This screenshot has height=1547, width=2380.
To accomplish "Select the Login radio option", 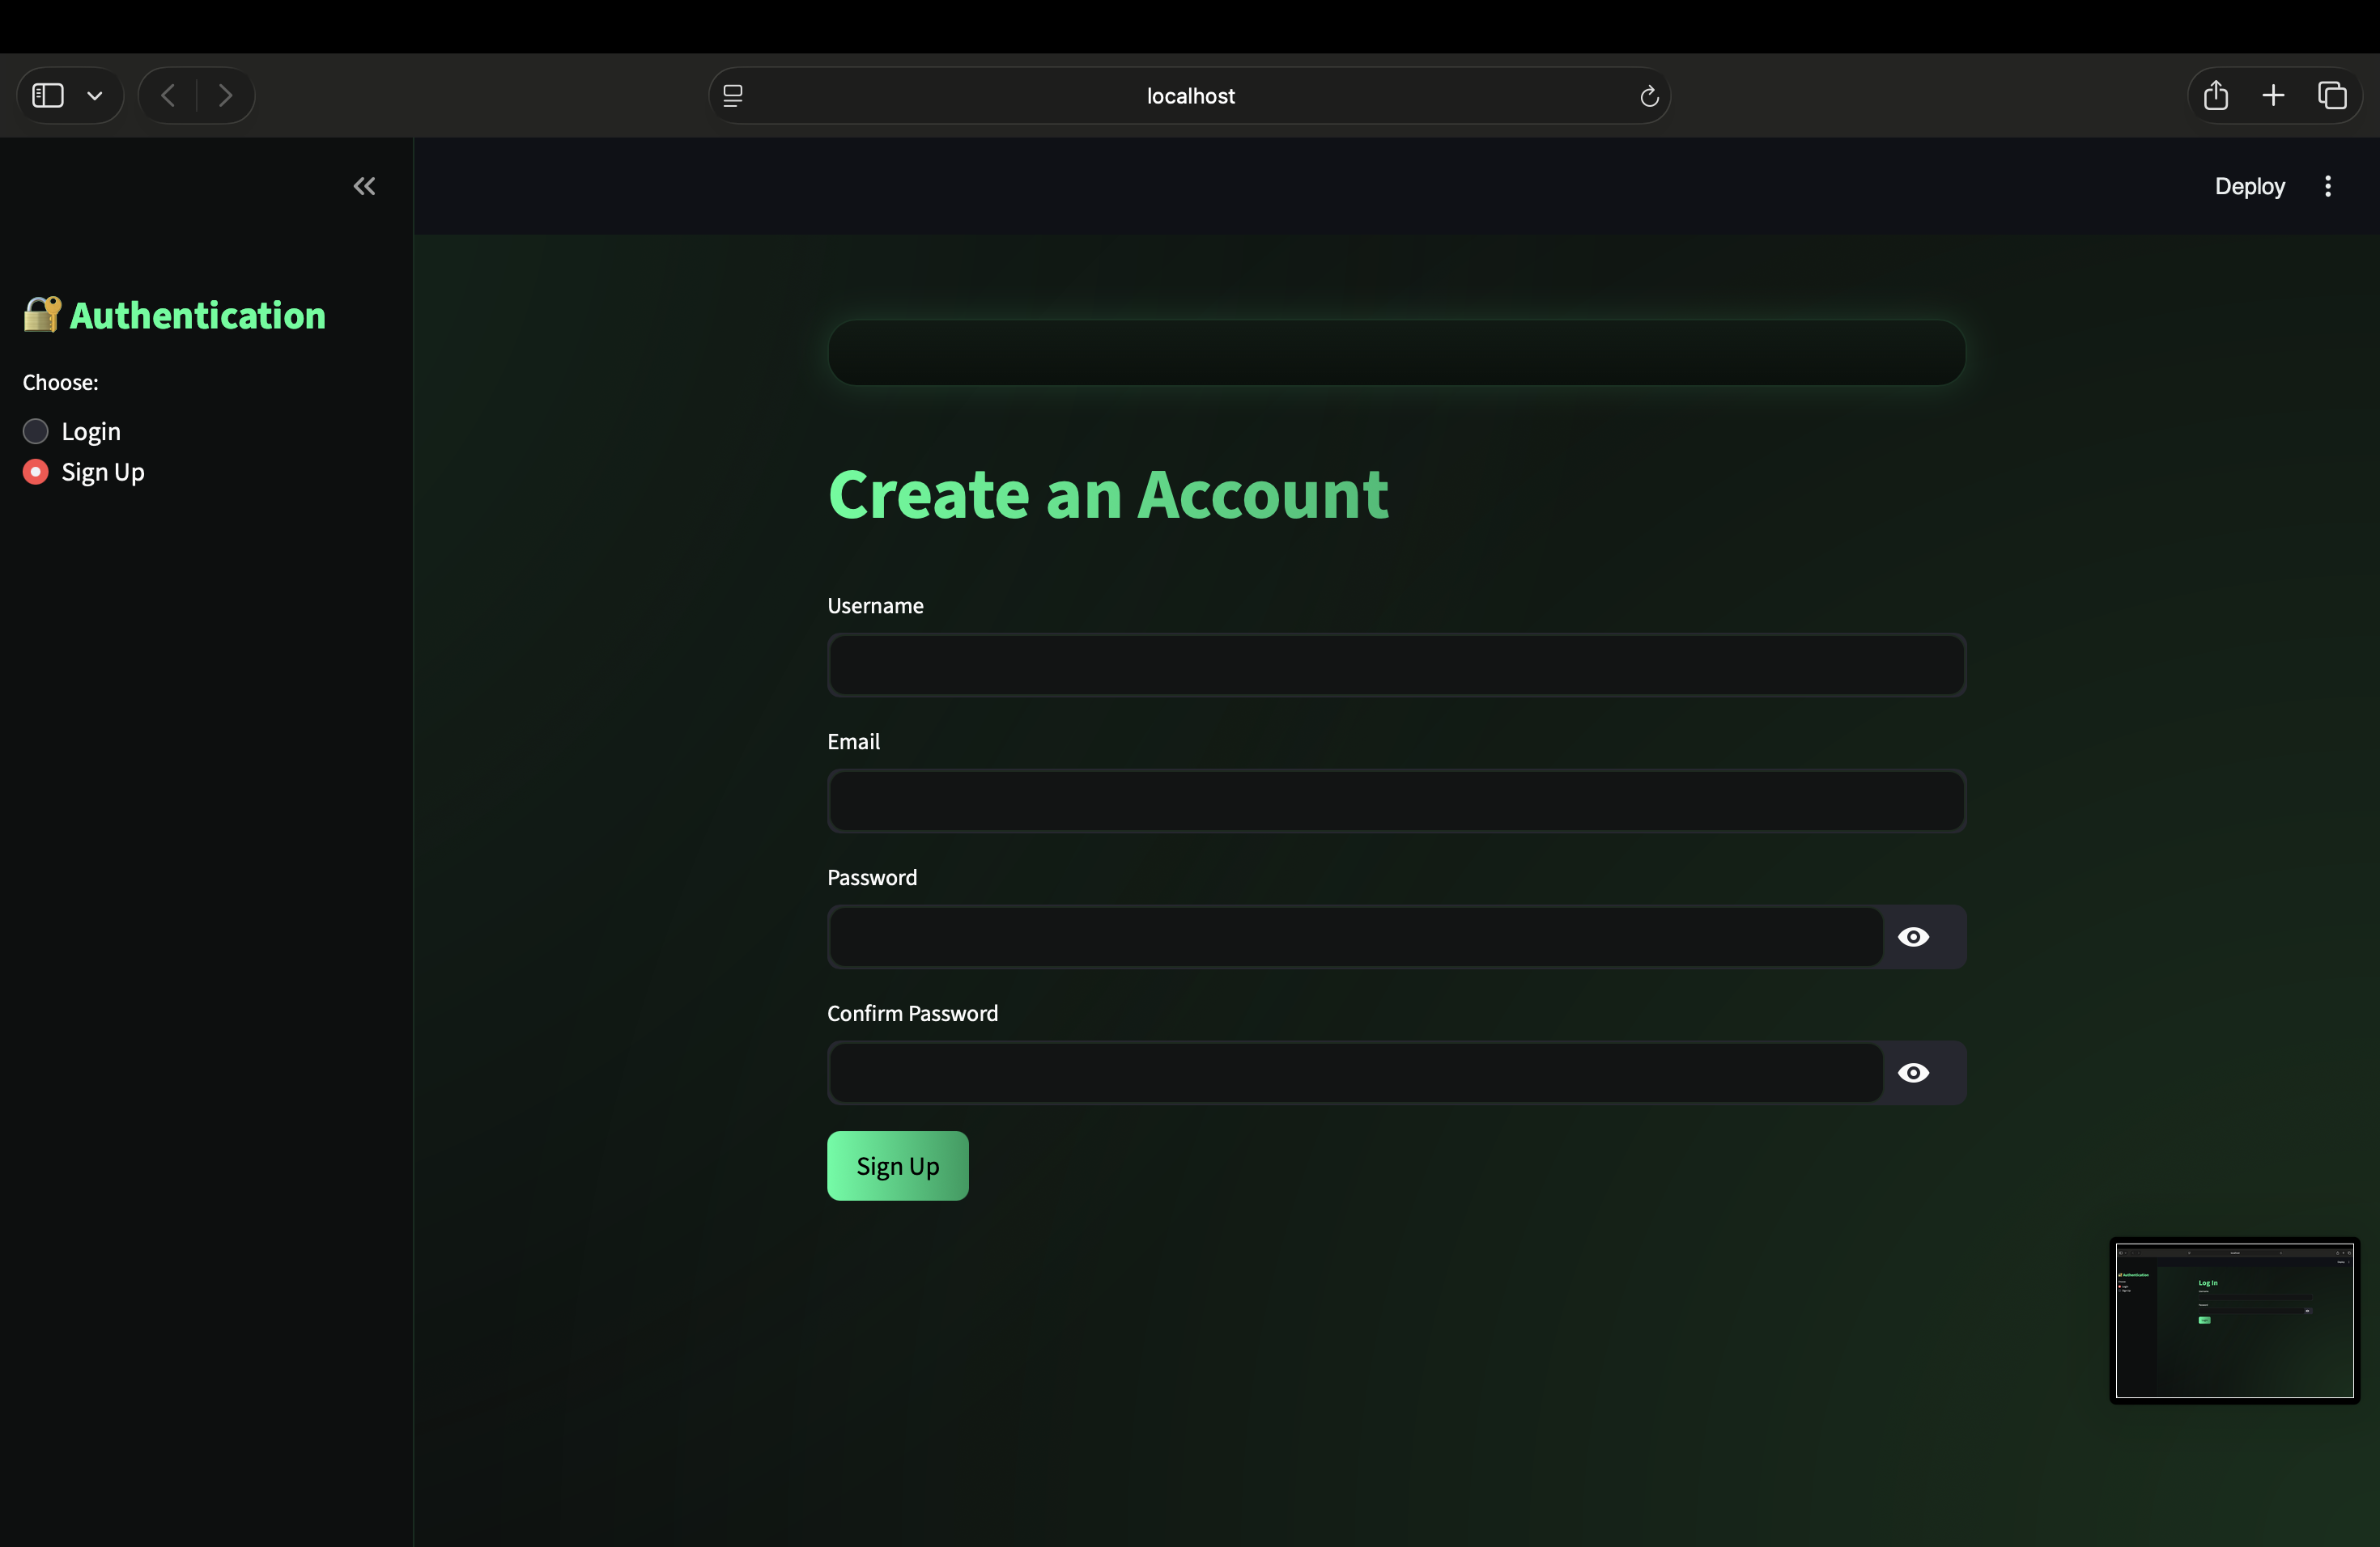I will point(36,432).
